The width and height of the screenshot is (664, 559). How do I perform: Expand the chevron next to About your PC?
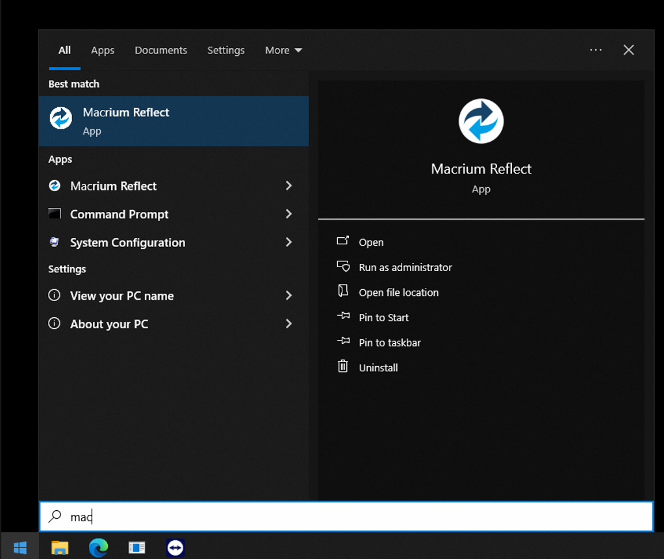tap(288, 324)
